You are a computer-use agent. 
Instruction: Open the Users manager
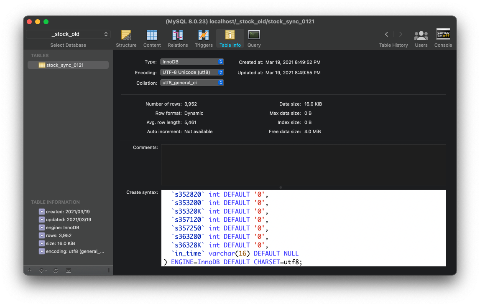[421, 38]
